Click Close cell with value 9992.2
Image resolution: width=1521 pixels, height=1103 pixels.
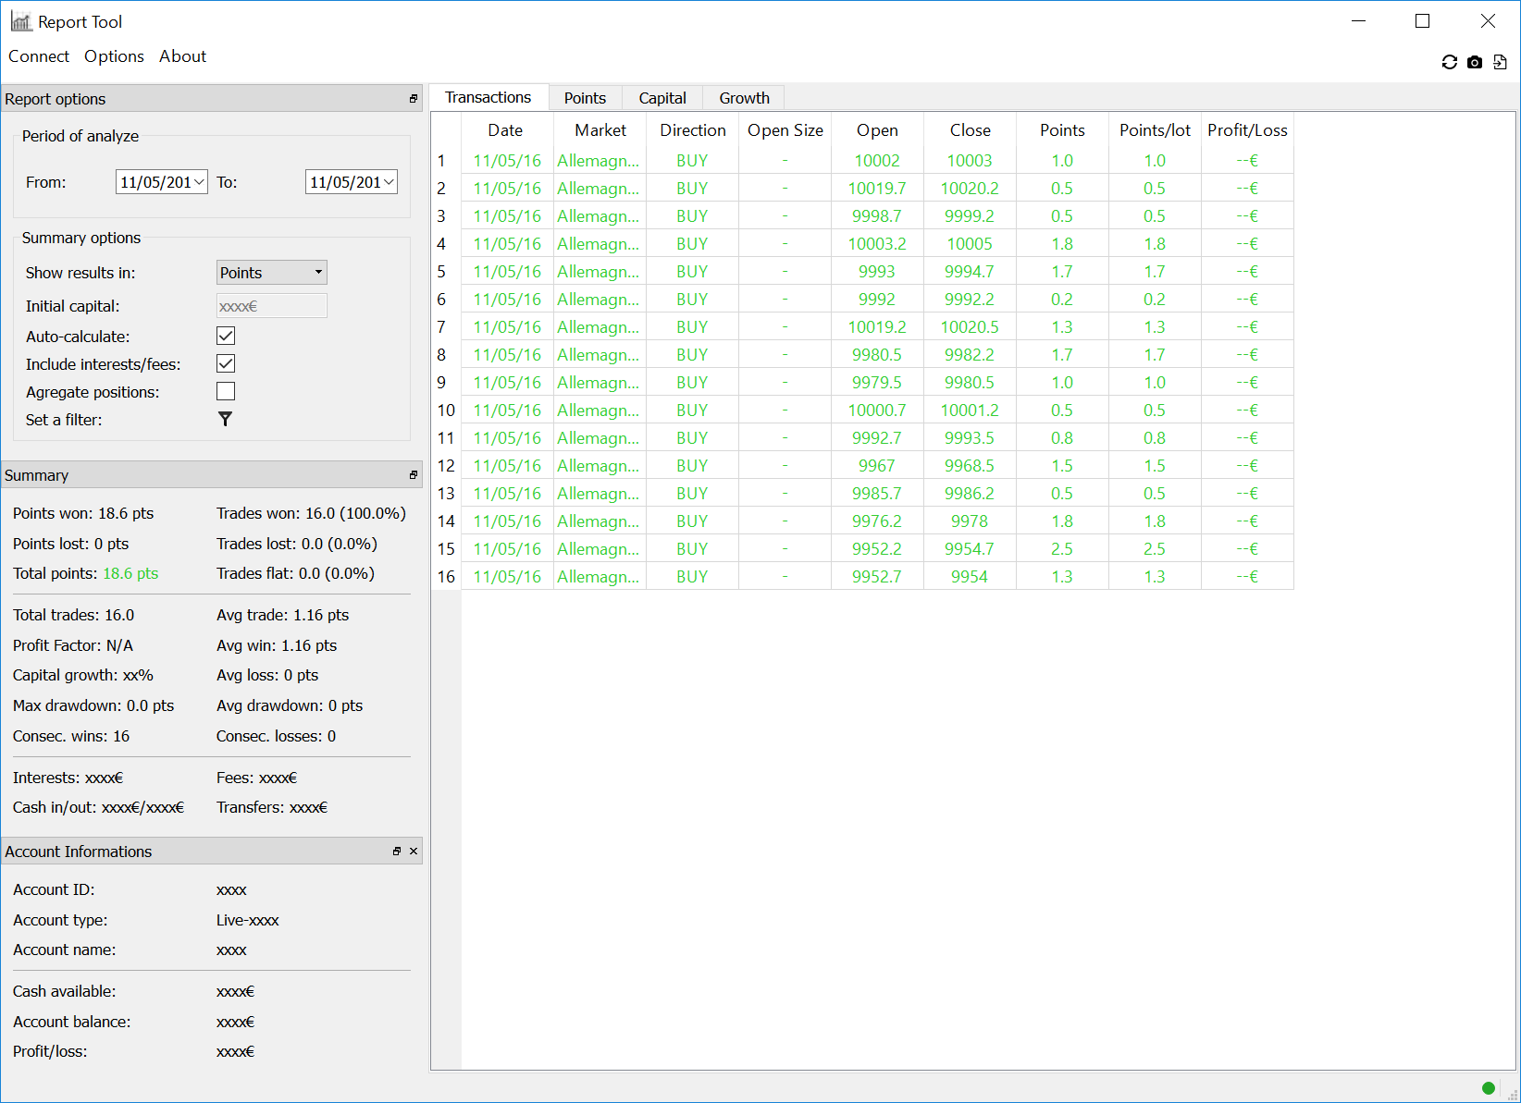click(970, 300)
